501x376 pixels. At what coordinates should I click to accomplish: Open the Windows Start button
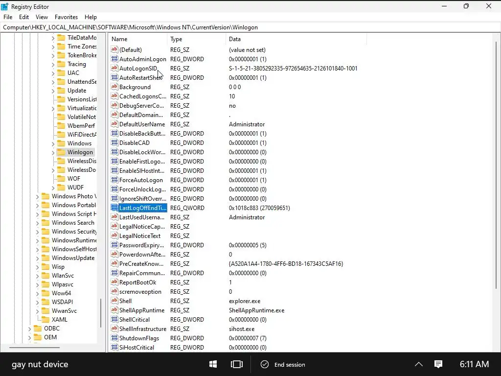coord(213,364)
